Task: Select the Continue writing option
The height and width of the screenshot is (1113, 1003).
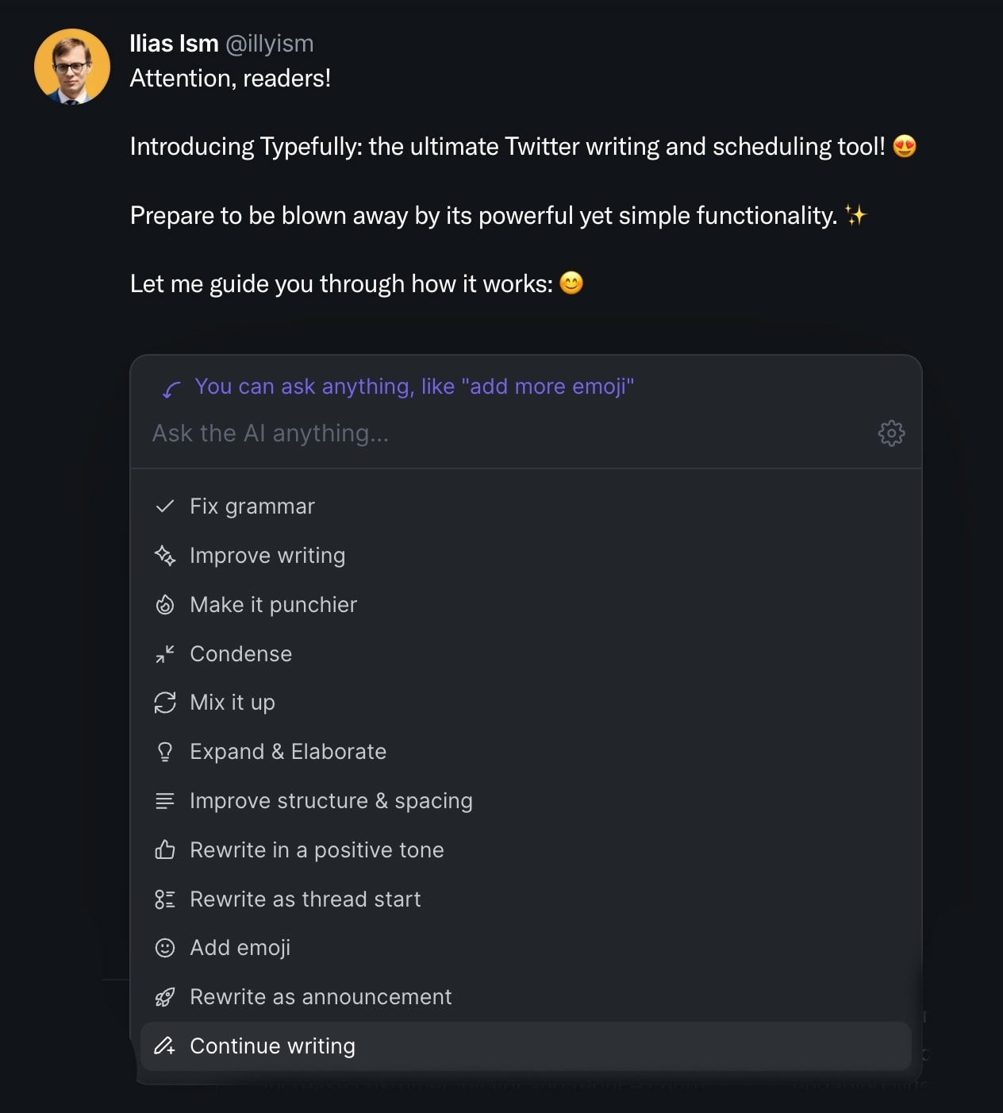Action: click(272, 1046)
